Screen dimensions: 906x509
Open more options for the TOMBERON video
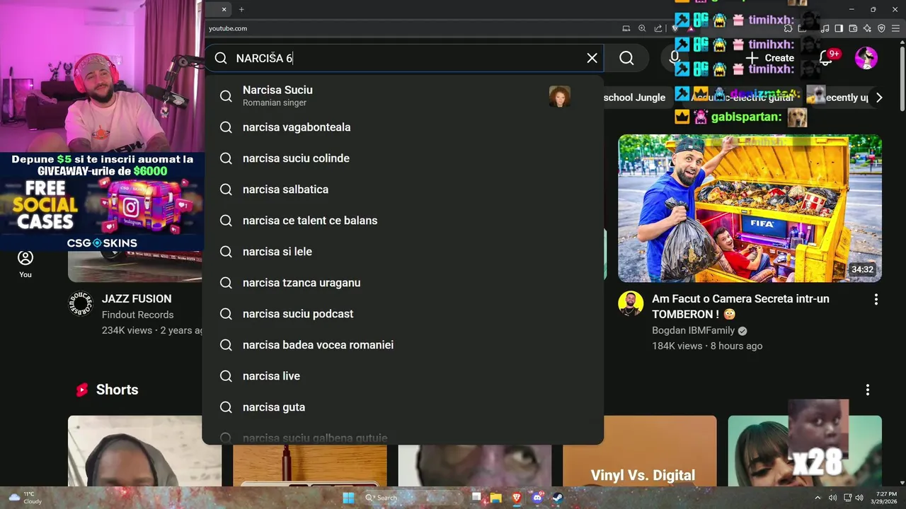click(876, 300)
